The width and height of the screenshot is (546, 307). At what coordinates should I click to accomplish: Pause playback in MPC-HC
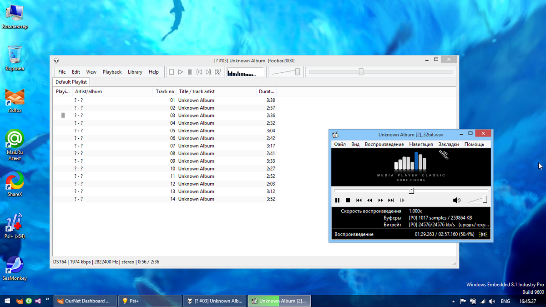337,200
